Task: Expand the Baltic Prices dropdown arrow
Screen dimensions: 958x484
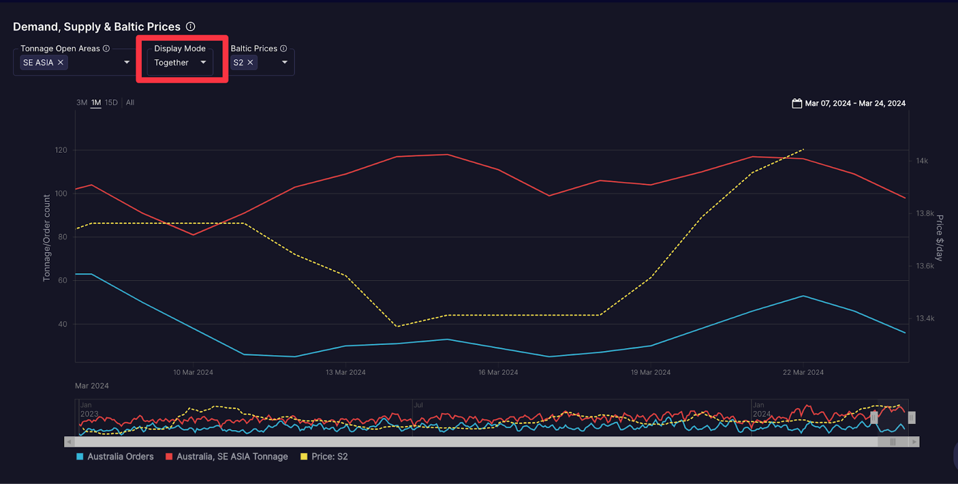Action: 284,62
